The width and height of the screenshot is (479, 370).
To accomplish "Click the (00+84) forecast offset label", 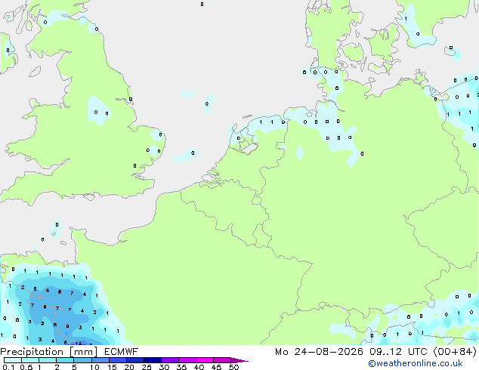I will point(455,352).
